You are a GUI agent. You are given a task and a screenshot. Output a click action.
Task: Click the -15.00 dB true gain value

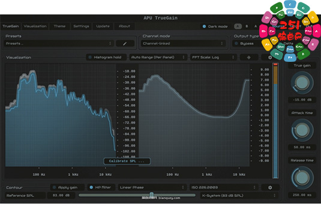[302, 100]
